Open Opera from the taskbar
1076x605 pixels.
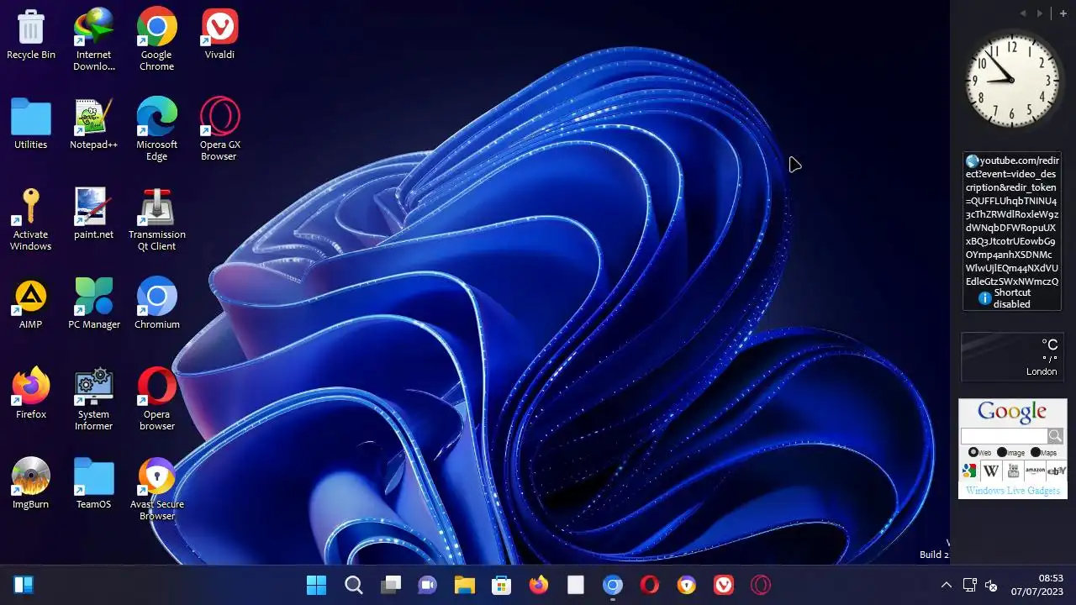tap(650, 585)
